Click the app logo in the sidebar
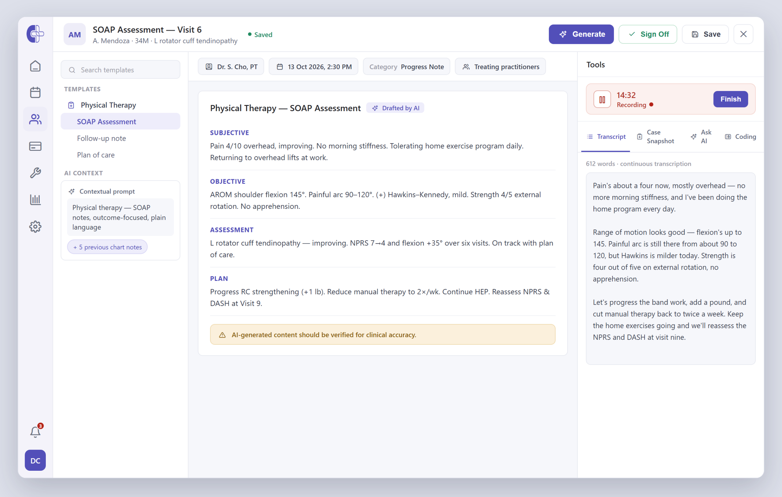 (x=35, y=34)
